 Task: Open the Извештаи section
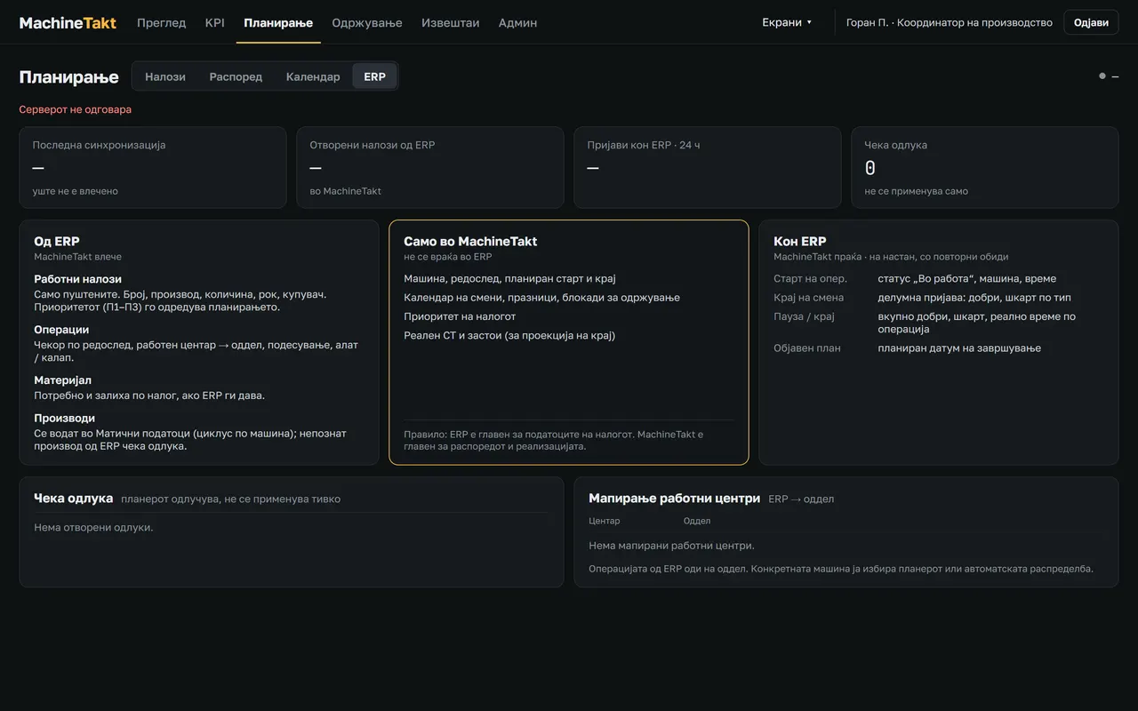click(450, 22)
